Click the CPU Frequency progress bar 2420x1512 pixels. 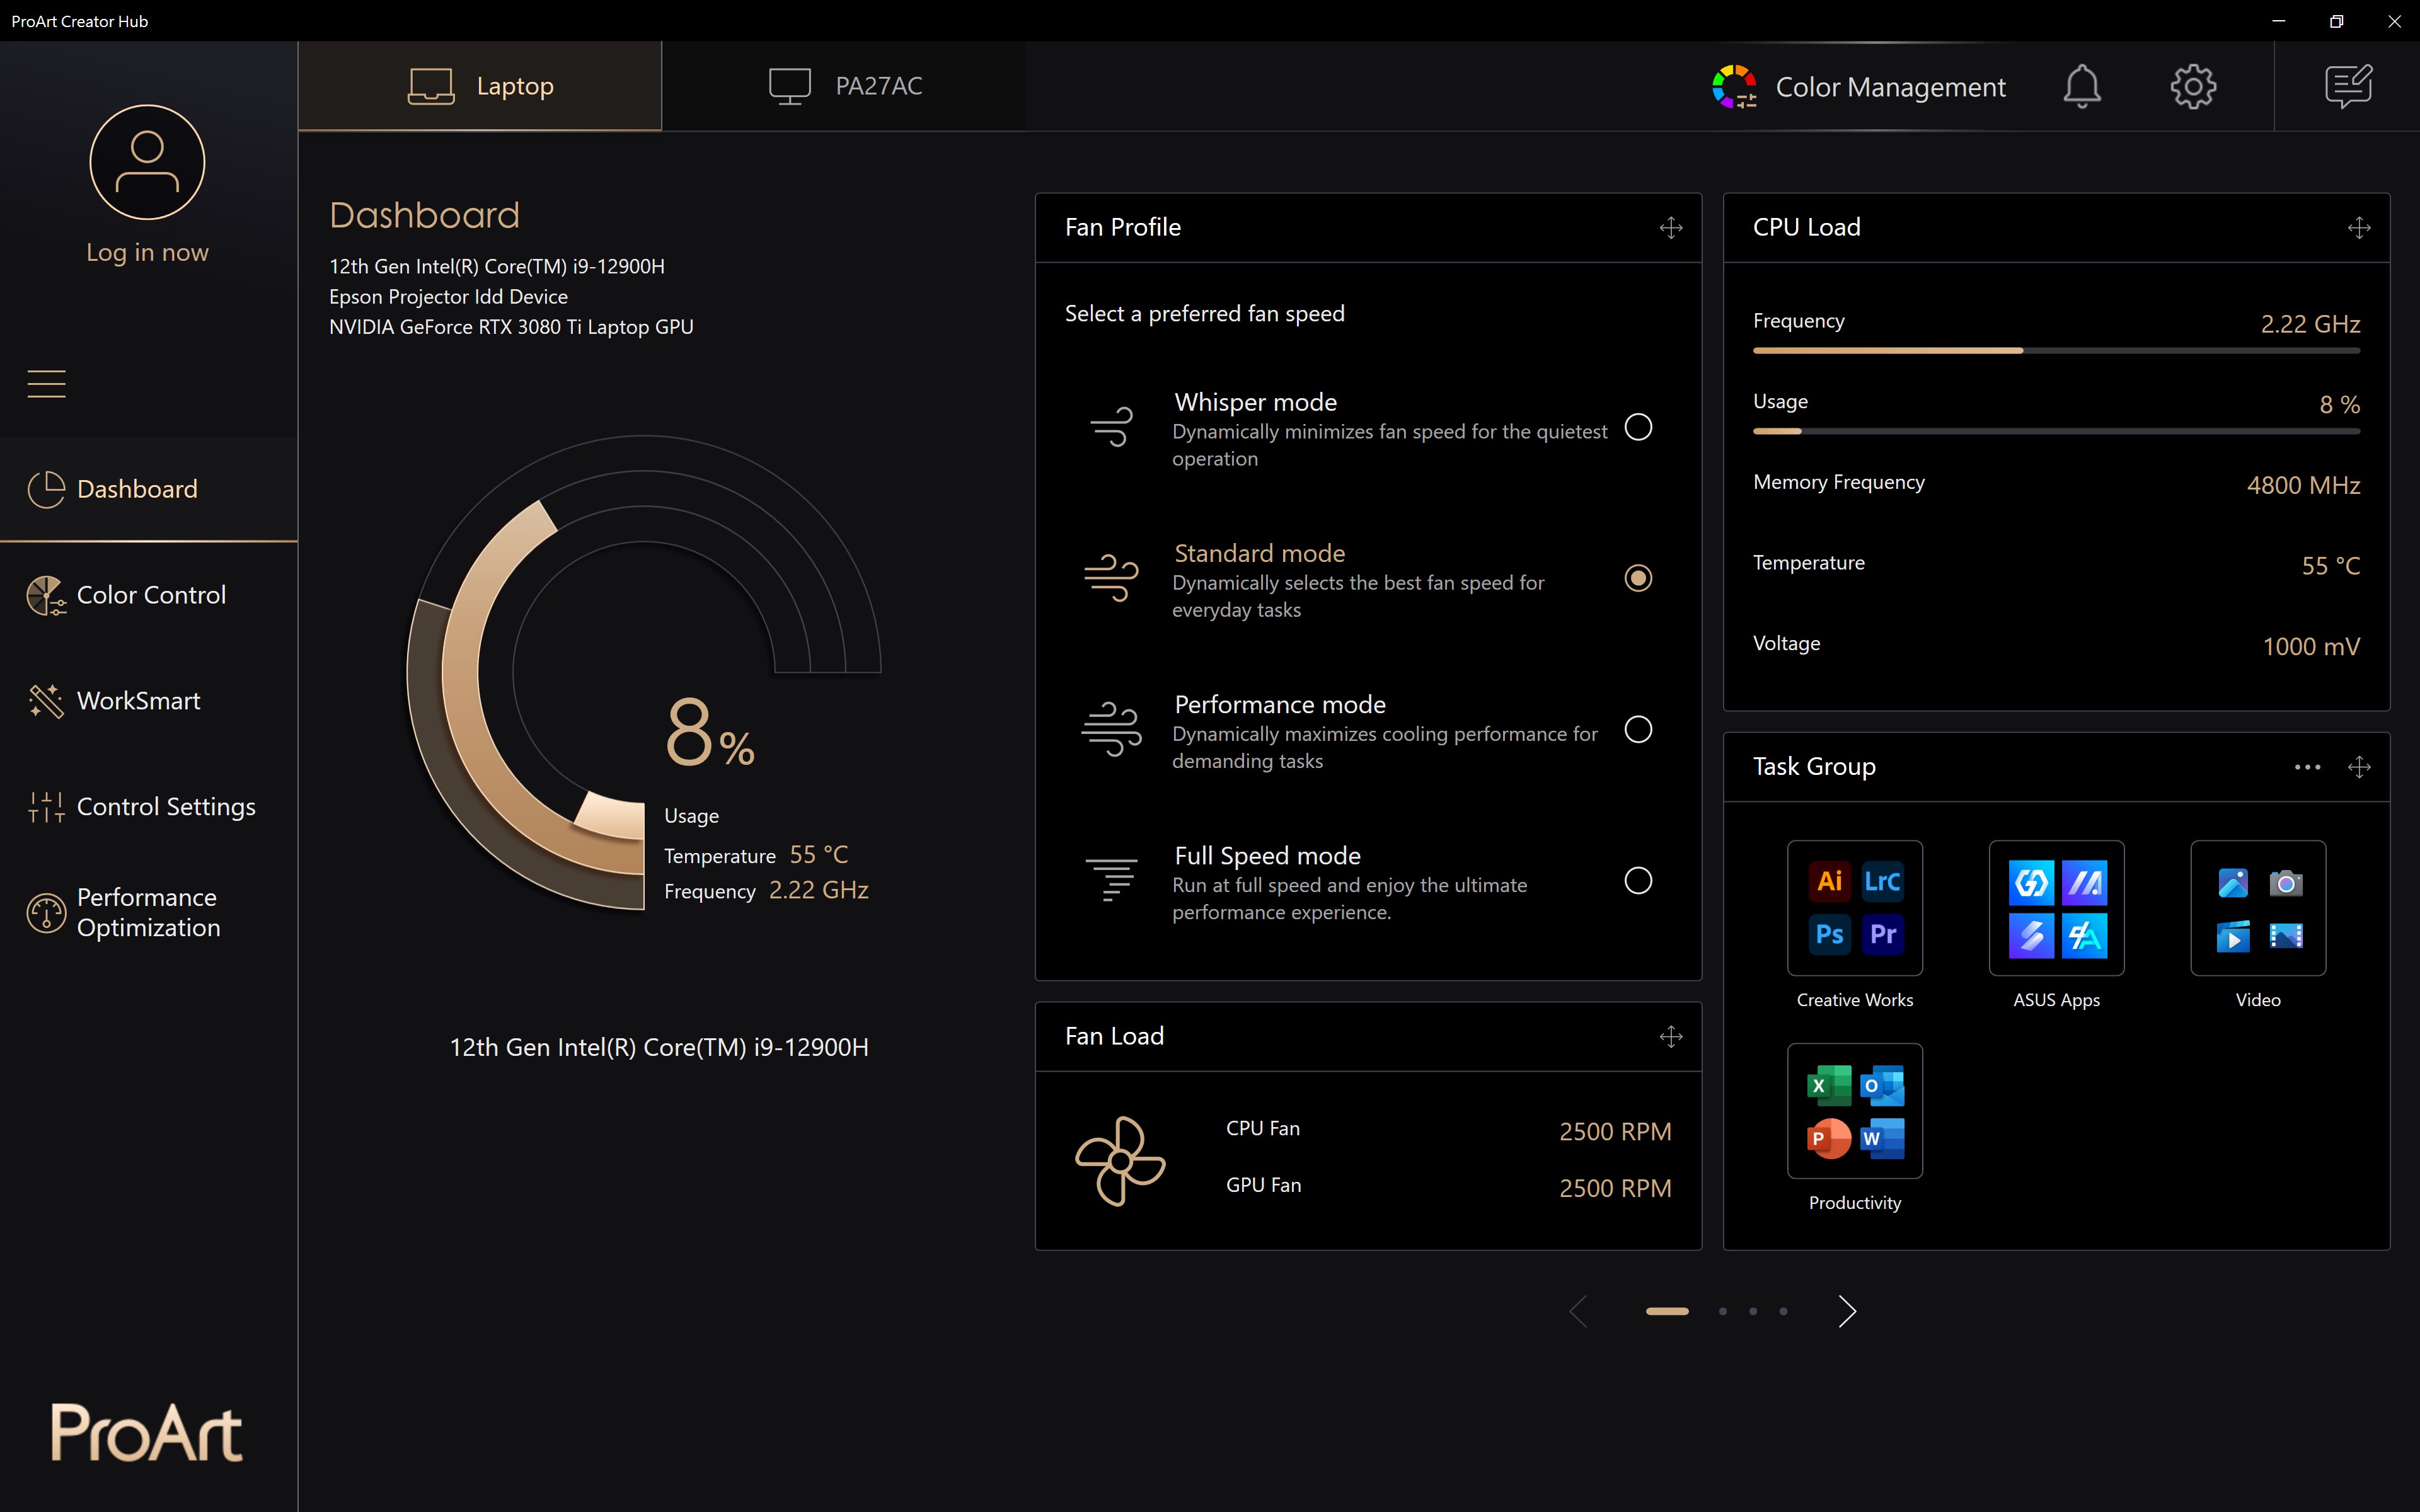2055,351
